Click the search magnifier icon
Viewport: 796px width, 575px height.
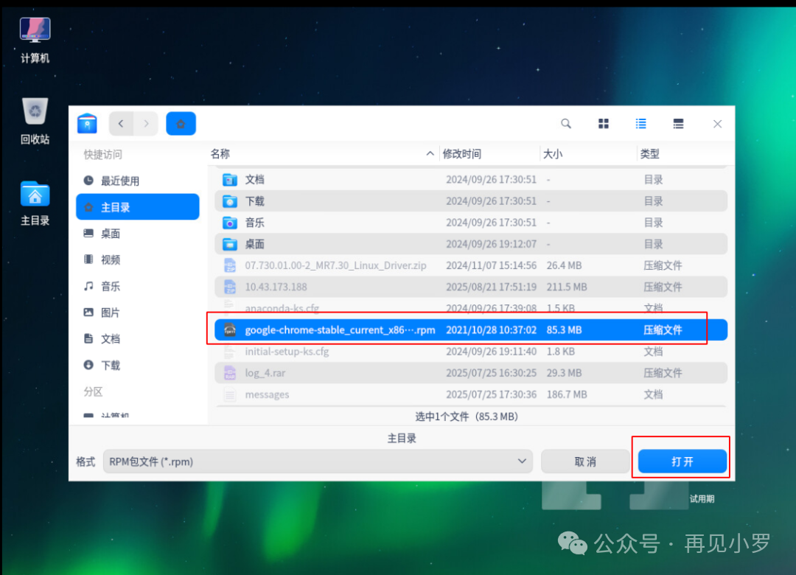[565, 123]
